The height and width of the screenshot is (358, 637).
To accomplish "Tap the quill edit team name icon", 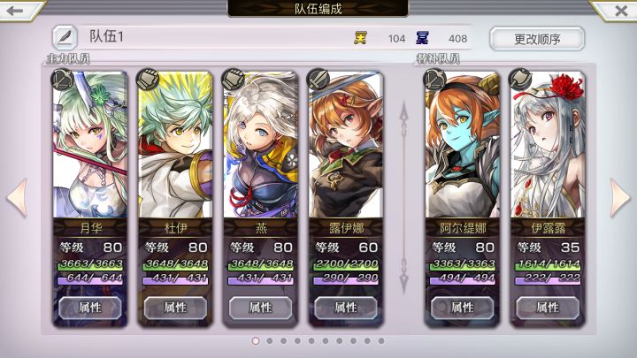I will click(65, 37).
